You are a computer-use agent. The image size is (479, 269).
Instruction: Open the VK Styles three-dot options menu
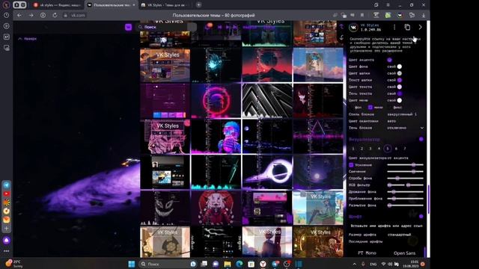[394, 28]
